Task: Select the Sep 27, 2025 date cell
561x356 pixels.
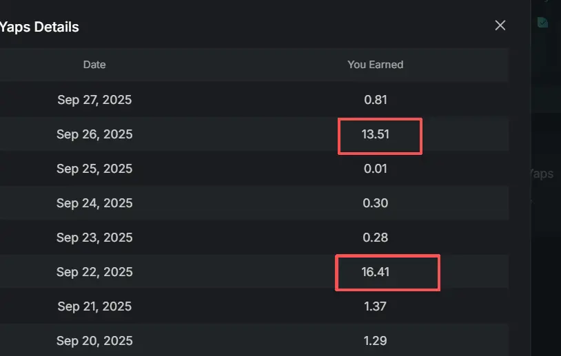Action: (x=94, y=100)
